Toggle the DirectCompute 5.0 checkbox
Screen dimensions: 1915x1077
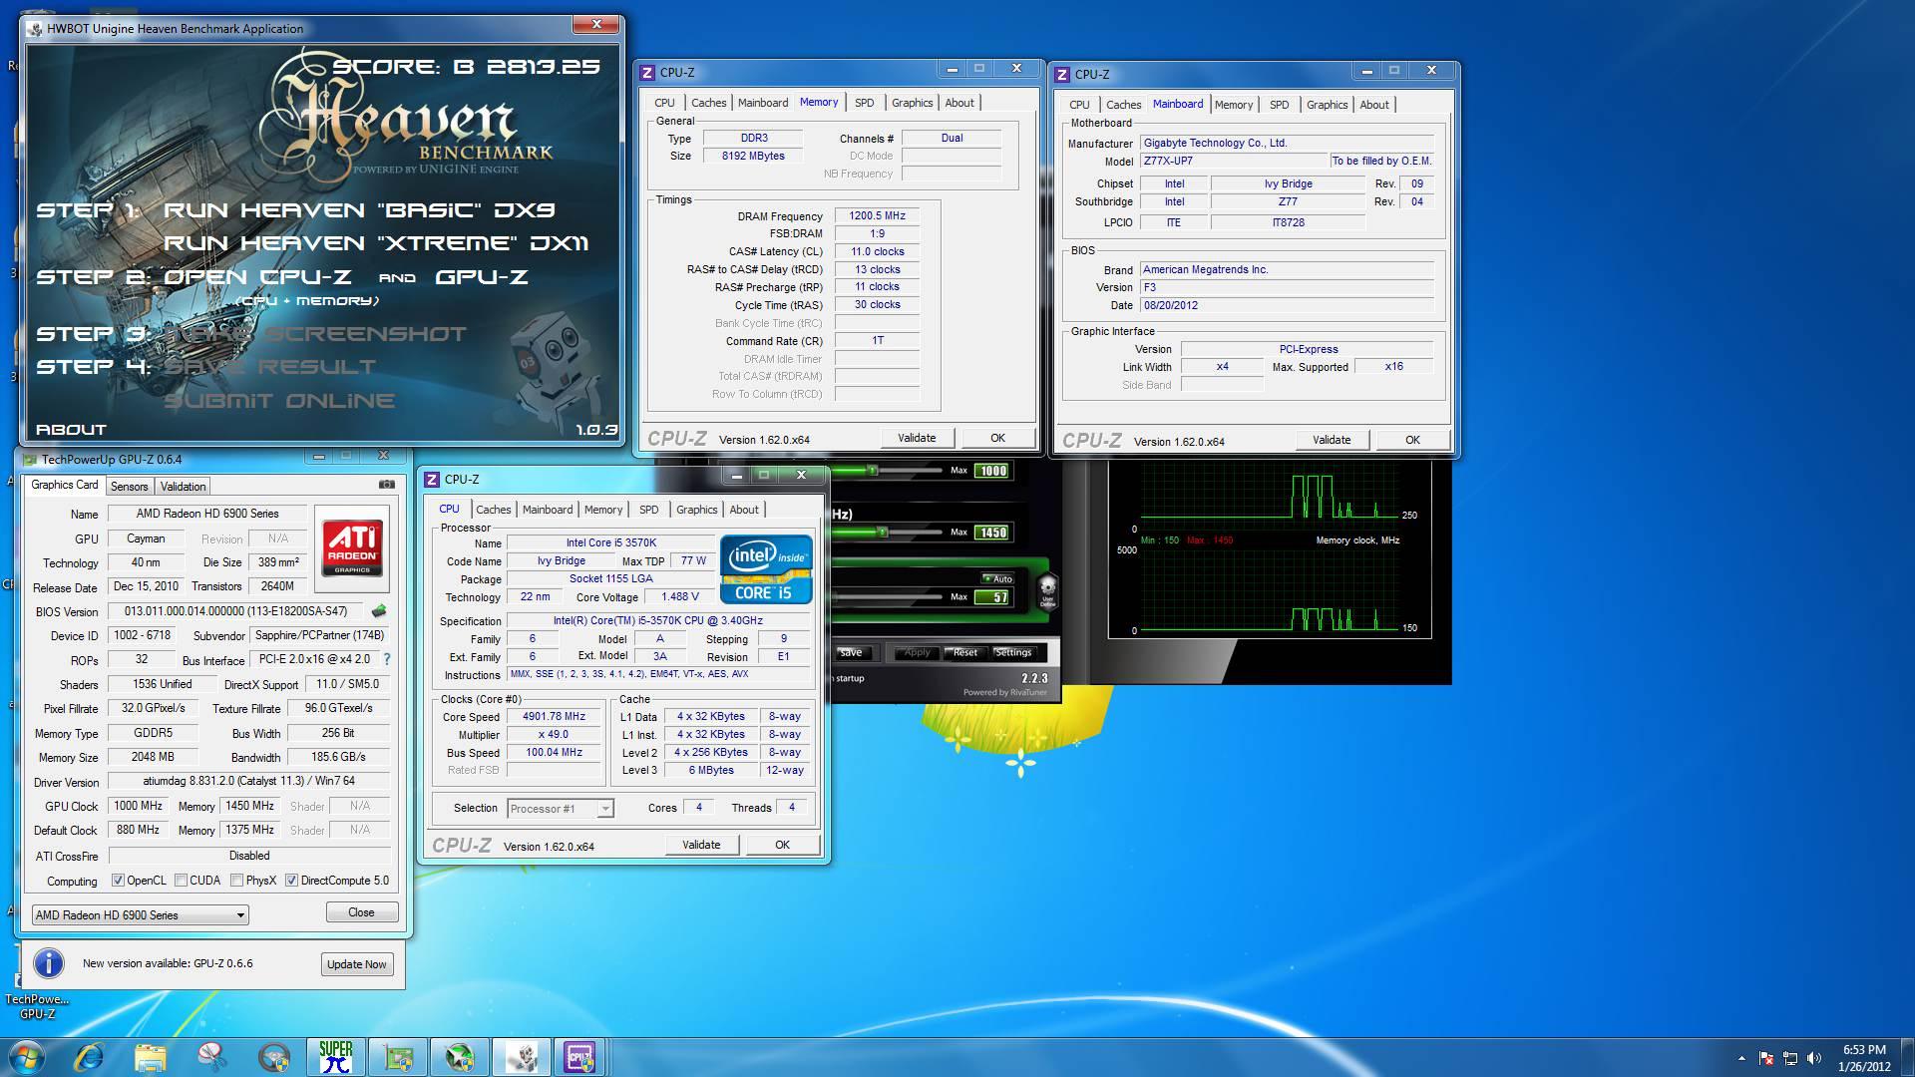(291, 881)
